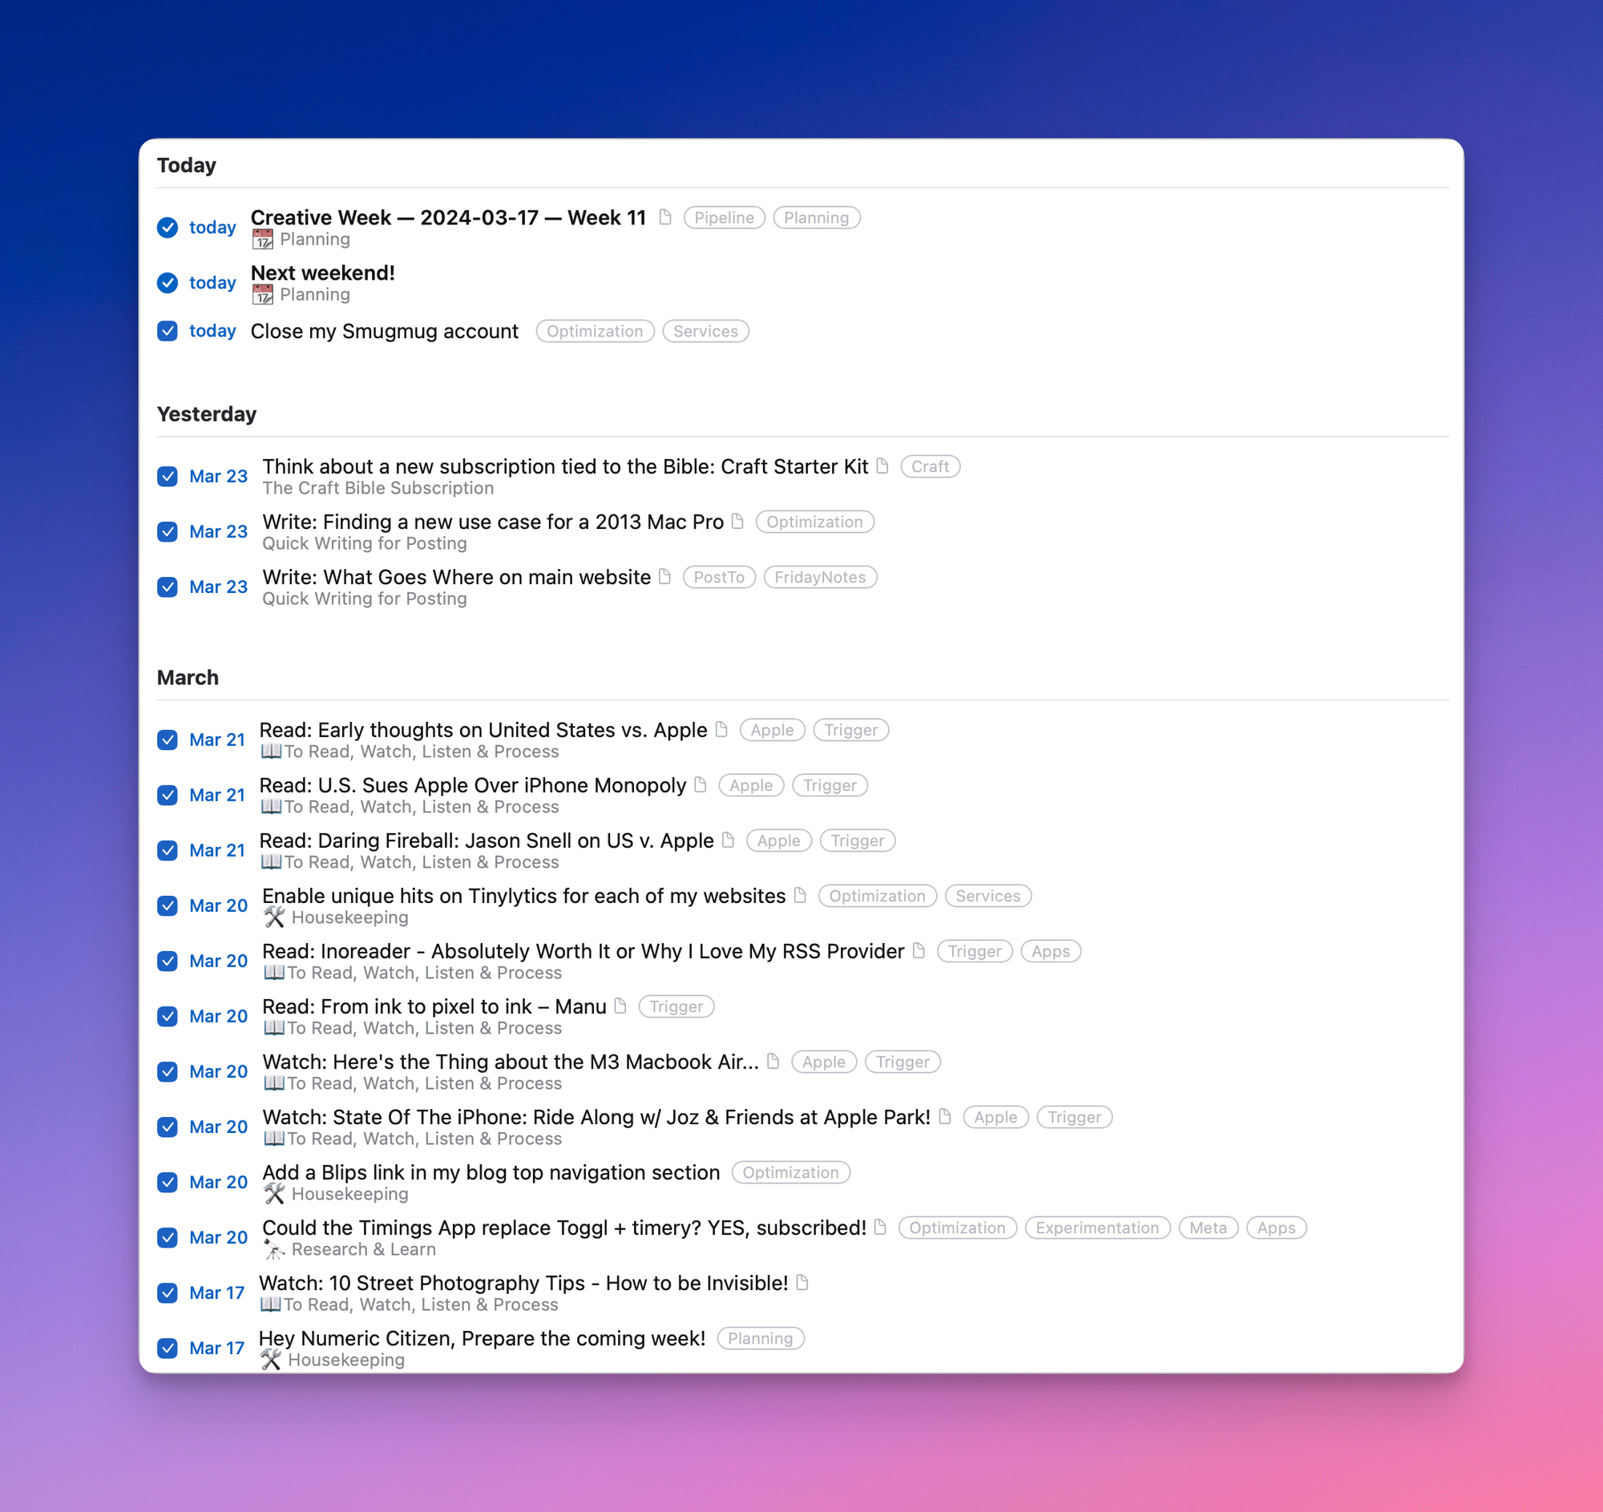The image size is (1603, 1512).
Task: Click note icon beside Creative Week task
Action: [665, 217]
